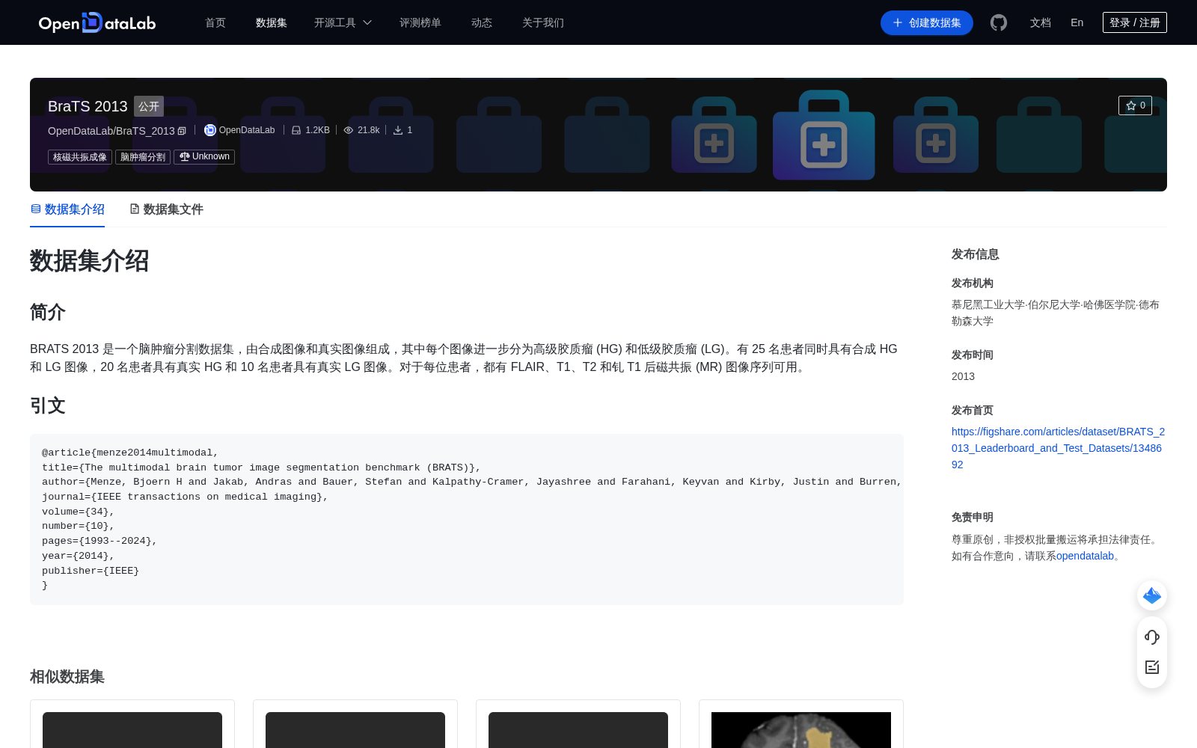Click the 登录 / 注册 button
The image size is (1197, 748).
point(1135,22)
